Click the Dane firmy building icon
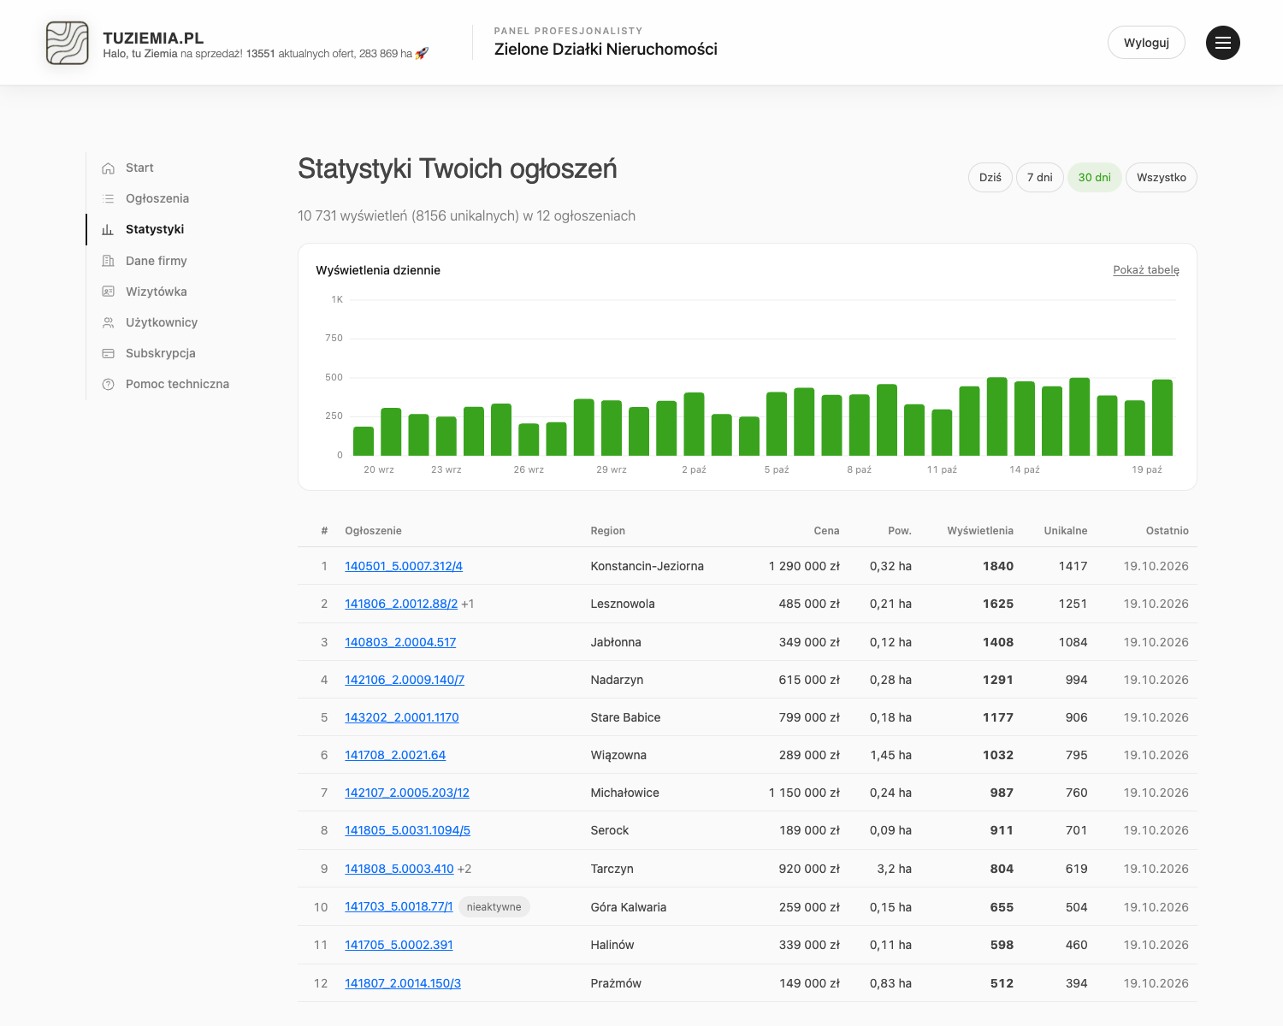This screenshot has width=1283, height=1026. [108, 261]
